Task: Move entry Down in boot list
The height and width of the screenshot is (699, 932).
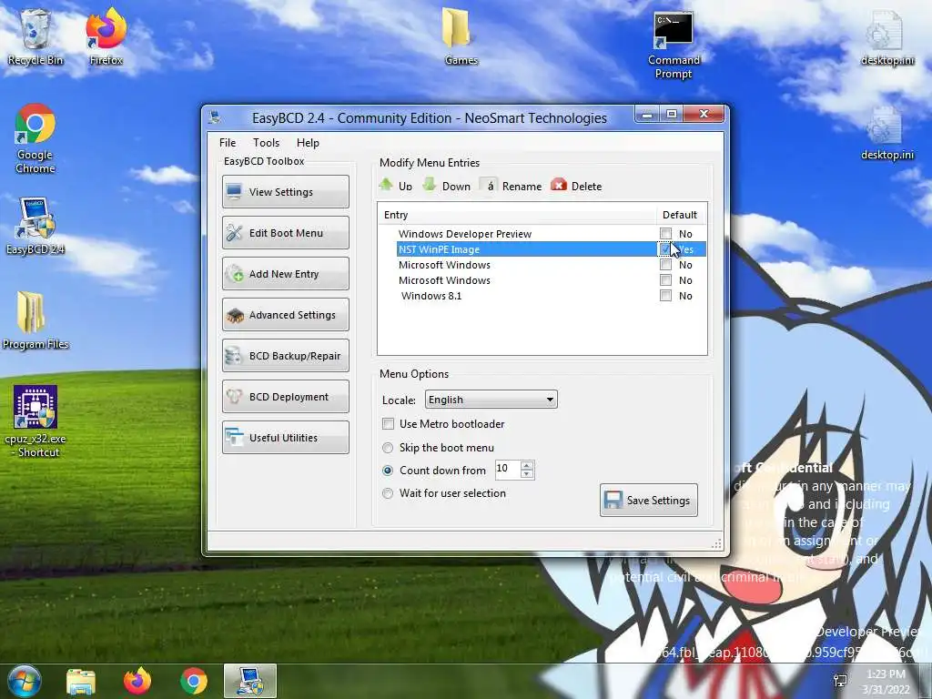Action: 446,186
